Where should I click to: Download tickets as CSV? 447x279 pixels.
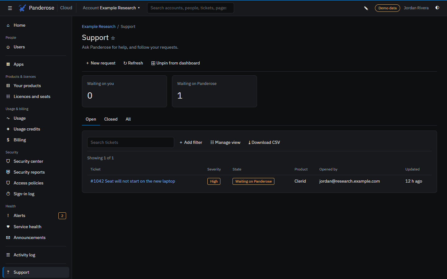tap(264, 143)
